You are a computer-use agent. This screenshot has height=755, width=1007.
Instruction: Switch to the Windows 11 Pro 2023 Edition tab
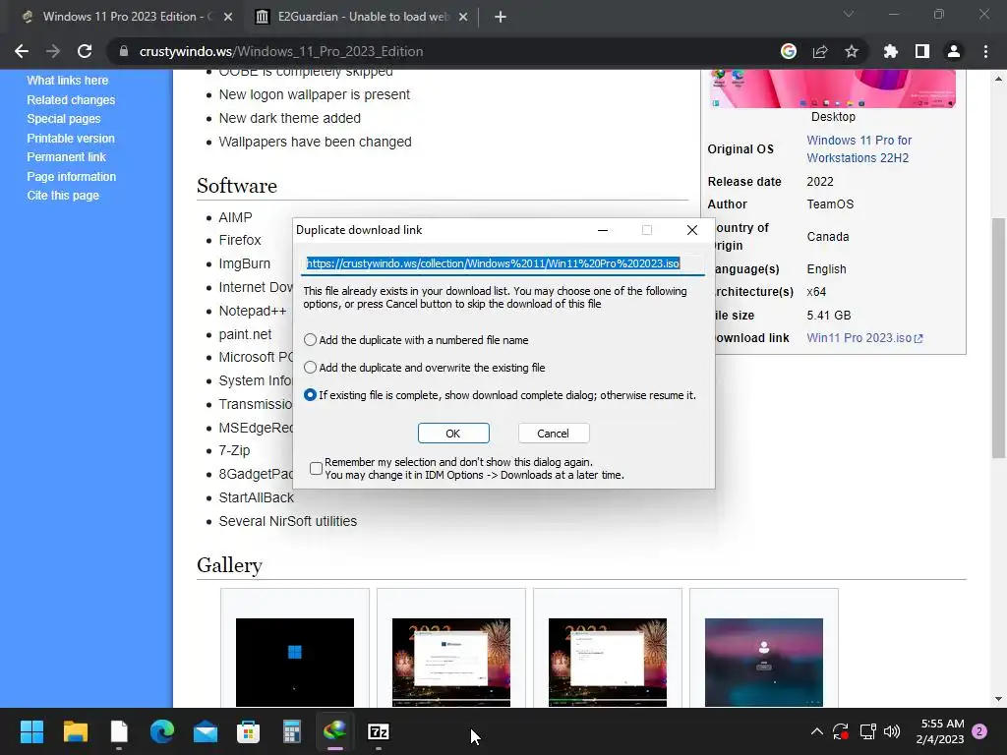125,17
